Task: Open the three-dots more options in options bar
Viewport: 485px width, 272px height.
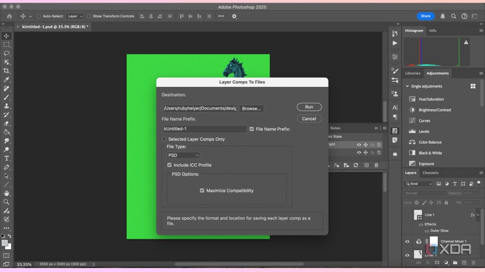Action: (221, 16)
